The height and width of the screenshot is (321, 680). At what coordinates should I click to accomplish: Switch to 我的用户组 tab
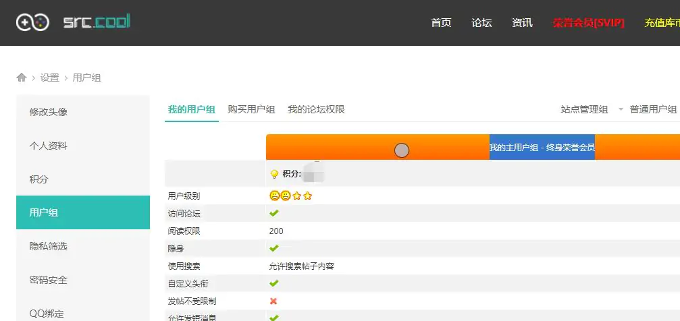tap(192, 110)
